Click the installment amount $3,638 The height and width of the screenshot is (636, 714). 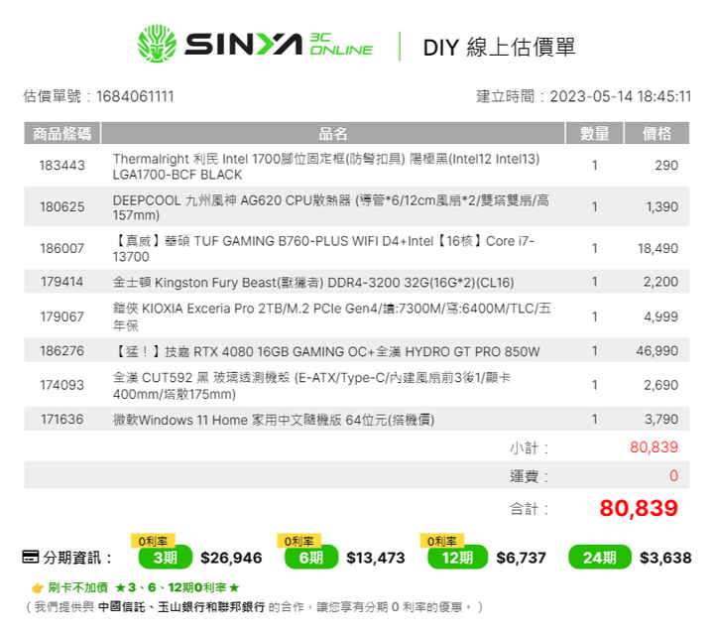[665, 558]
